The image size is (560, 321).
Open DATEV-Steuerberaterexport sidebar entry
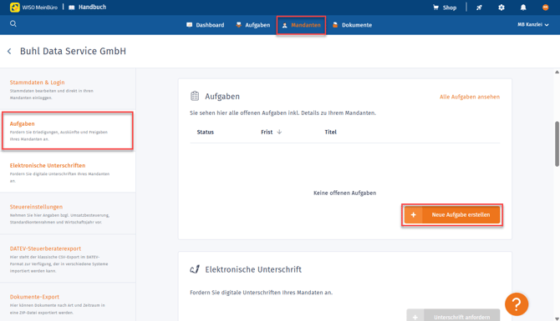point(68,259)
